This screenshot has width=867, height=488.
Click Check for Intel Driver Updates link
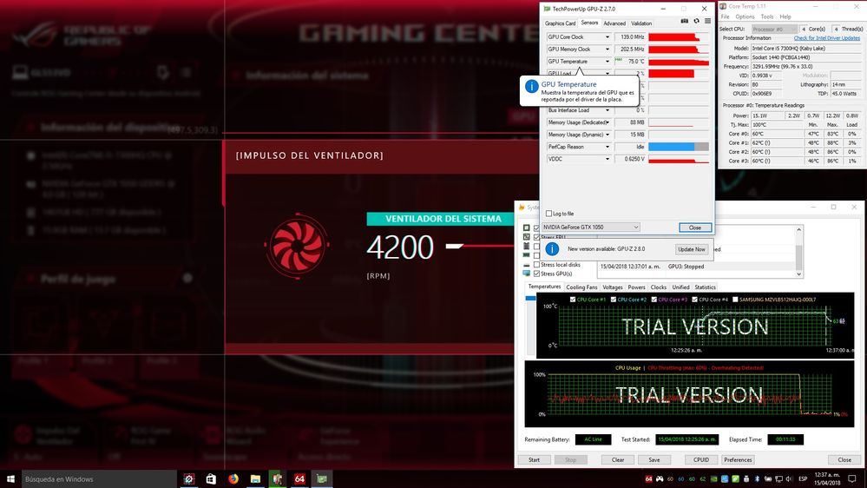pos(826,38)
